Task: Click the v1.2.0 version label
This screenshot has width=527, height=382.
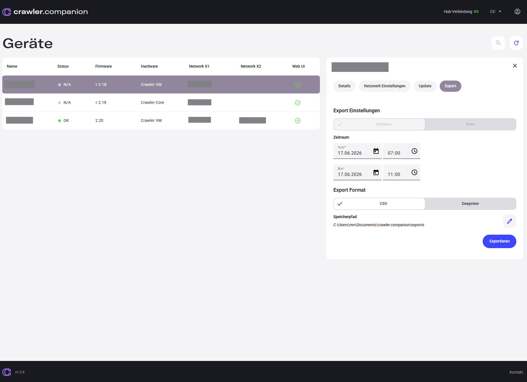Action: (20, 372)
